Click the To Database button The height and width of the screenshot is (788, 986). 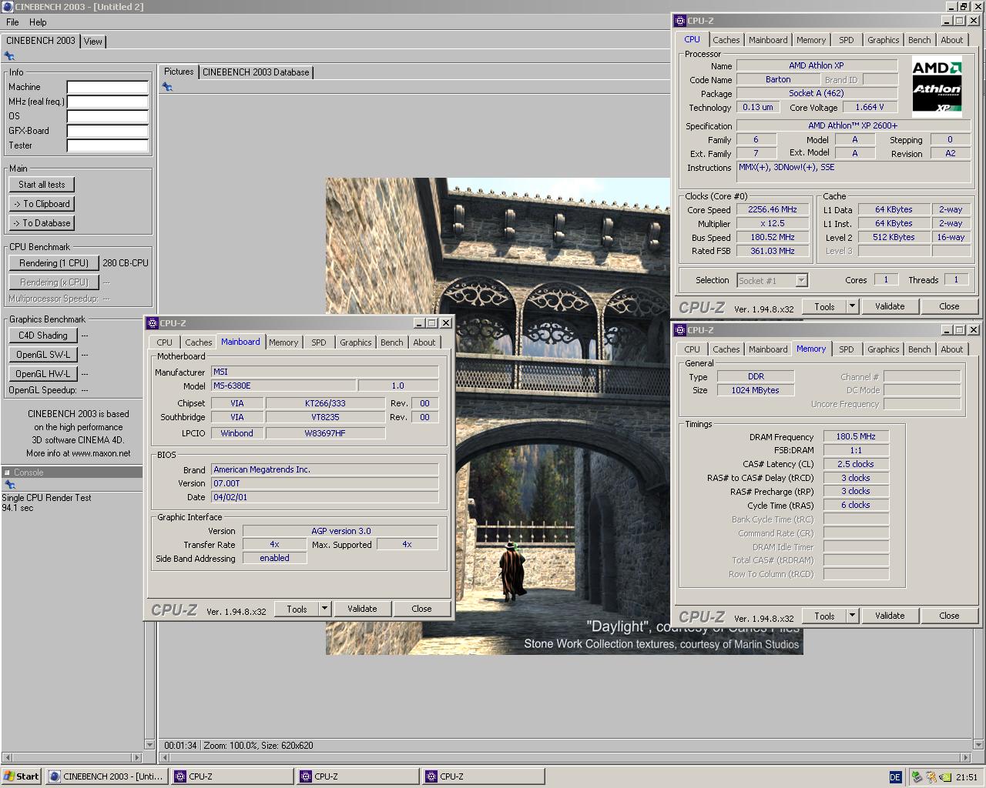coord(42,223)
